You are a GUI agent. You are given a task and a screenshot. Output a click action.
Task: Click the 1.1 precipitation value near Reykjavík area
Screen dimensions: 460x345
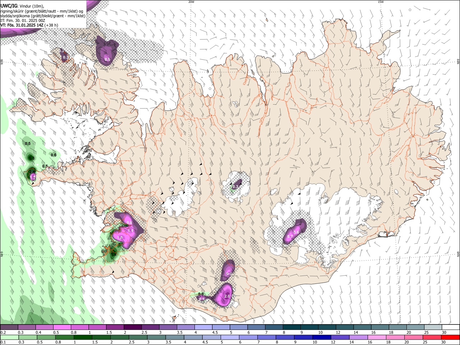click(131, 231)
